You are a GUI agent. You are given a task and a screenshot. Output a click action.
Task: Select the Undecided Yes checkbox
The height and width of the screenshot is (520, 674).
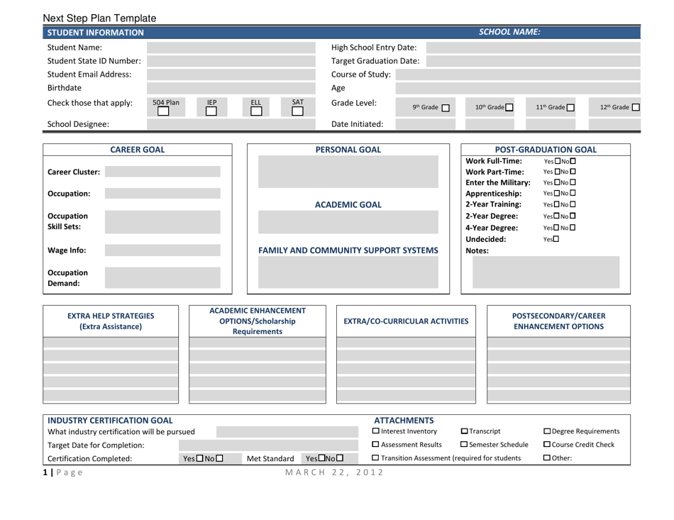(556, 238)
